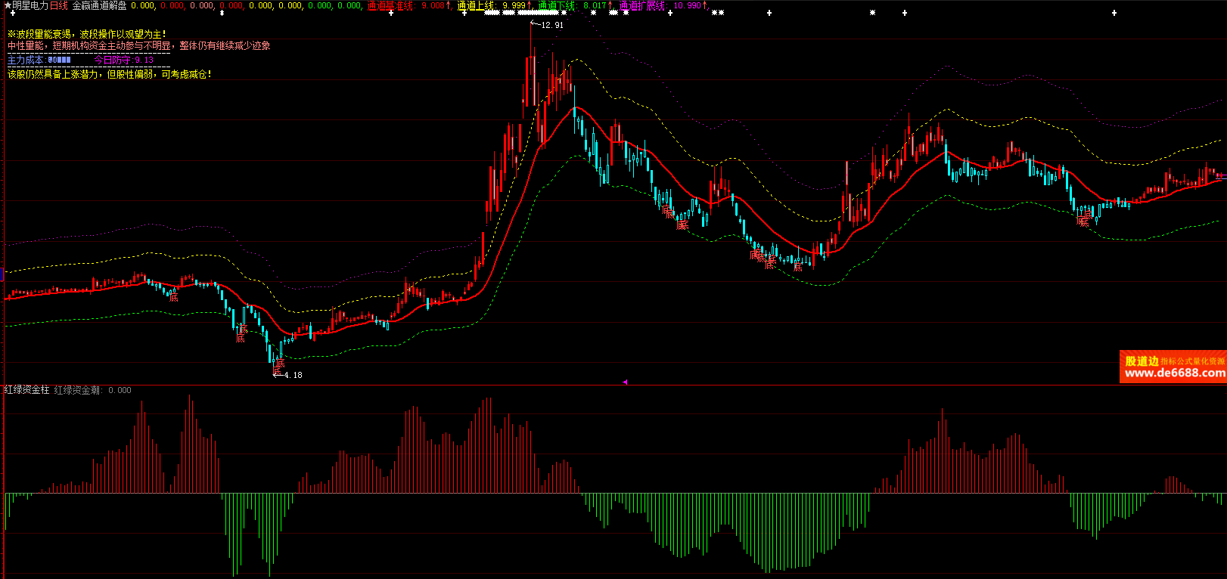Click the 明星电力 stock name
The width and height of the screenshot is (1227, 579).
[x=30, y=5]
